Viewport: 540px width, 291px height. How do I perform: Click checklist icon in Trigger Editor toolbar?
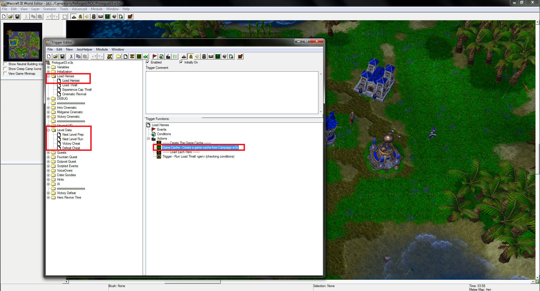pyautogui.click(x=175, y=56)
